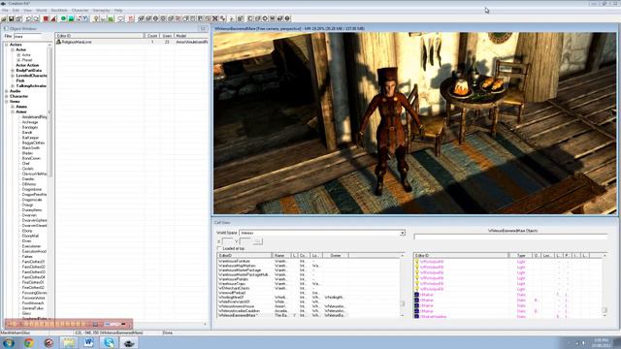Select the Glass armor category
Viewport: 621px width, 349px height.
[26, 313]
